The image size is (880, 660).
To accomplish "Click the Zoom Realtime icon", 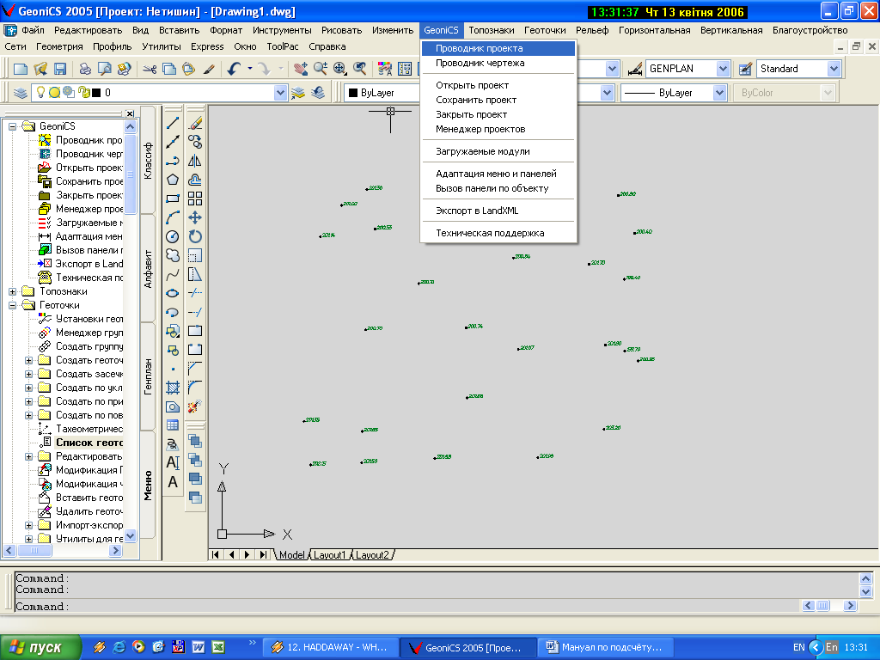I will point(321,69).
